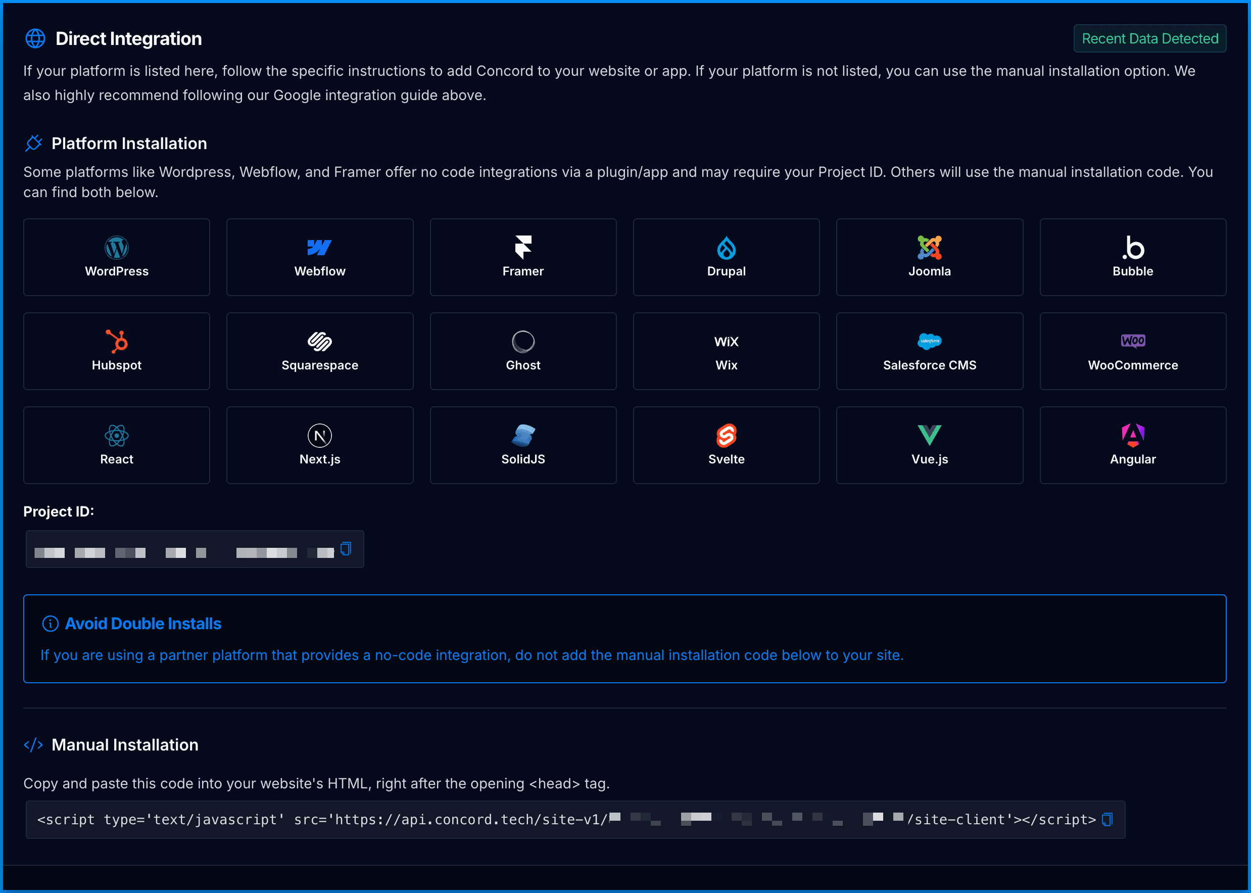This screenshot has width=1251, height=893.
Task: Select the Webflow platform integration
Action: pos(319,257)
